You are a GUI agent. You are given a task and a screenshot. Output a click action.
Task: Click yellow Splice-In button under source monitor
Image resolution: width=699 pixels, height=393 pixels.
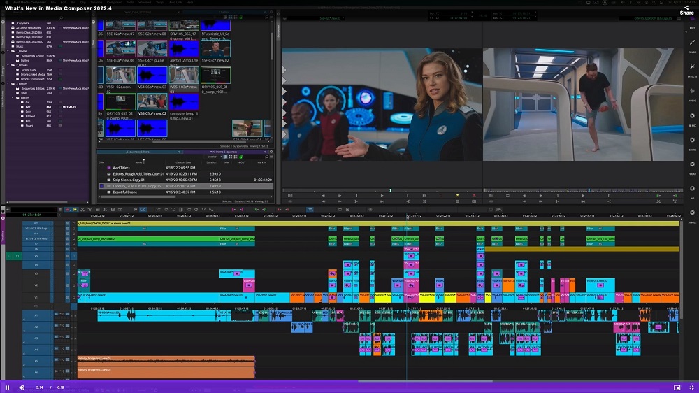(457, 195)
